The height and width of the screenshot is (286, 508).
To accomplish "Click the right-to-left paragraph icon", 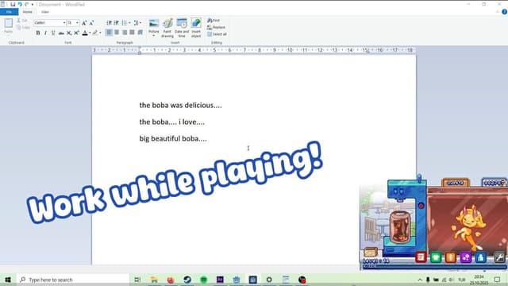I will [140, 33].
